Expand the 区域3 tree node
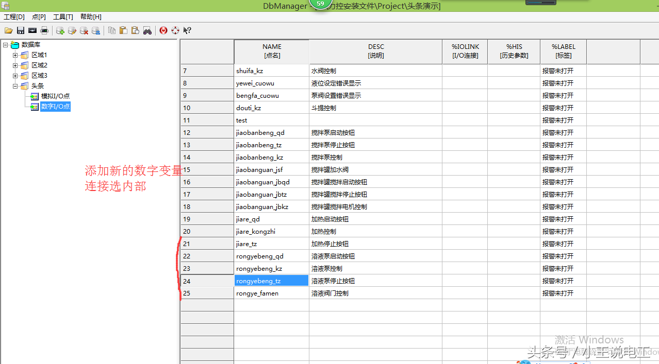This screenshot has width=659, height=364. [15, 76]
